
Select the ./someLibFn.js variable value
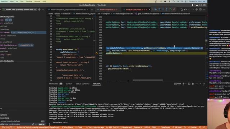point(26,45)
